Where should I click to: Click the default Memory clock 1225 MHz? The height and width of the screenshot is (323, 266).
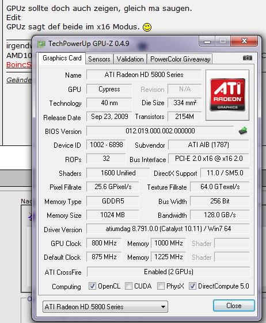click(169, 257)
